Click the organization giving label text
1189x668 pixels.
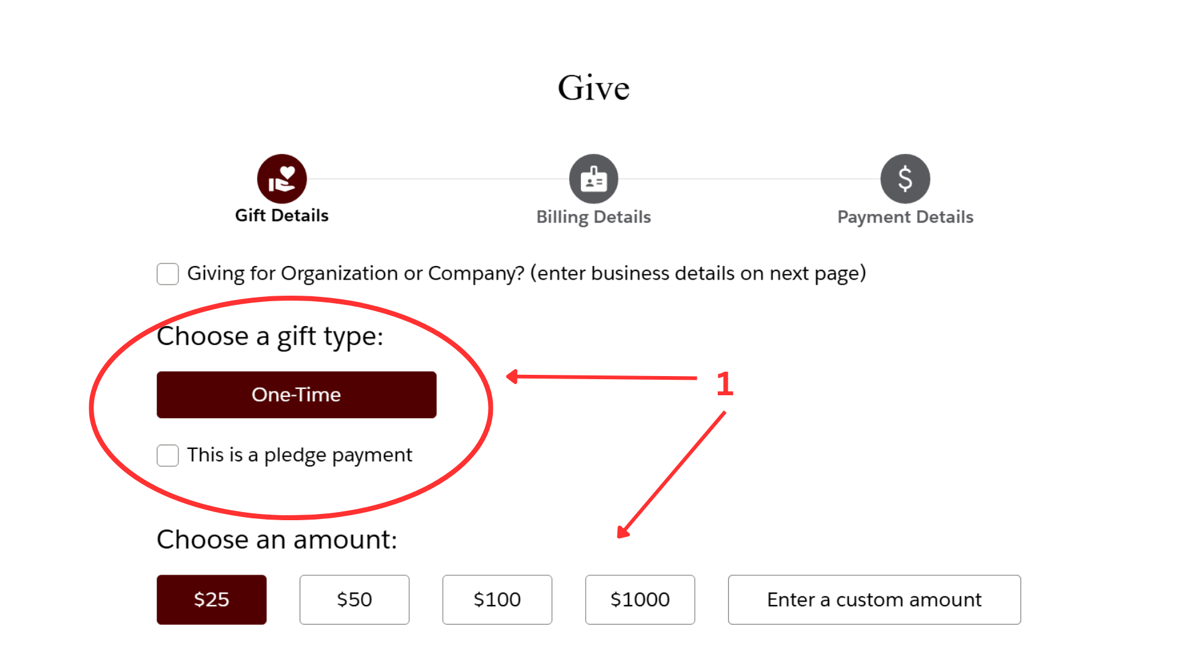point(526,273)
